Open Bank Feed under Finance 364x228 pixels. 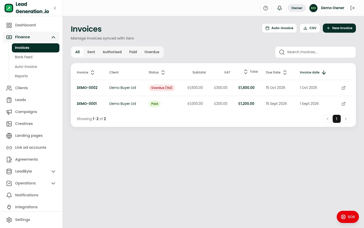[36, 57]
